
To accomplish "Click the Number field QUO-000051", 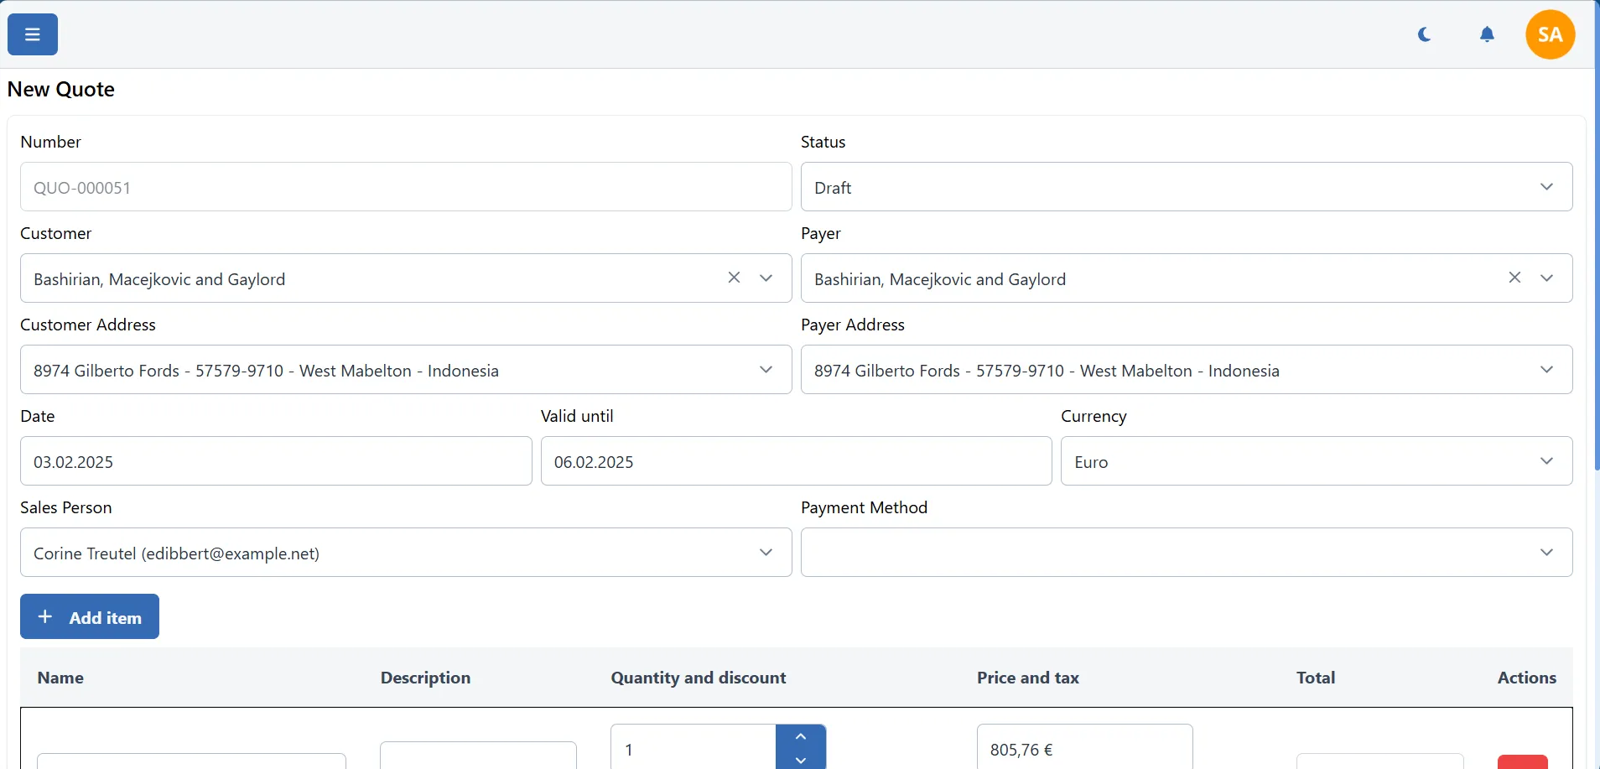I will click(x=406, y=187).
